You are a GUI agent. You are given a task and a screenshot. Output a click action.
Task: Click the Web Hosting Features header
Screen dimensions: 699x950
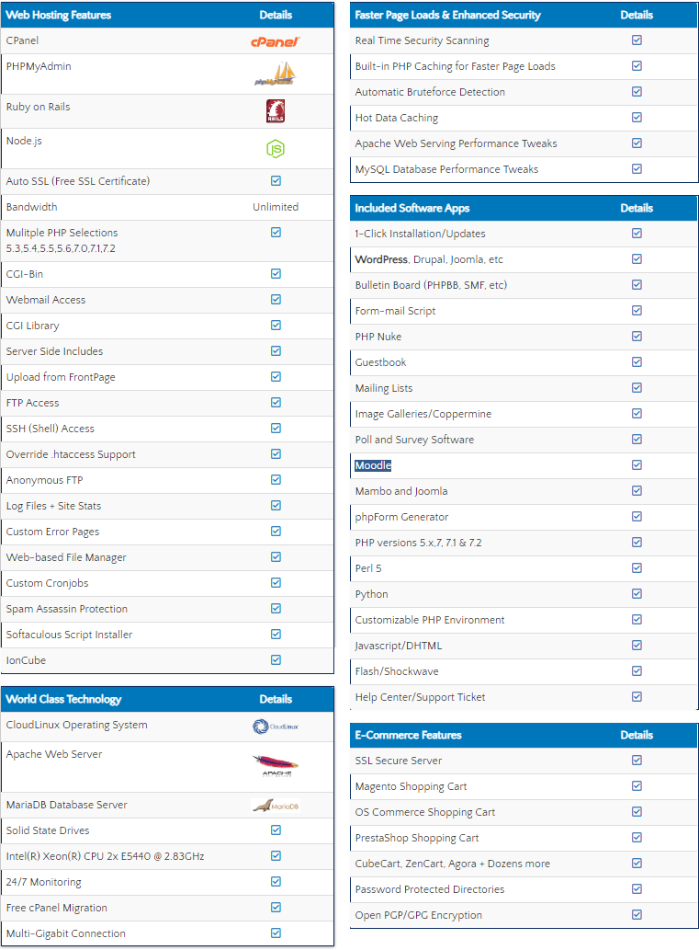pyautogui.click(x=59, y=15)
